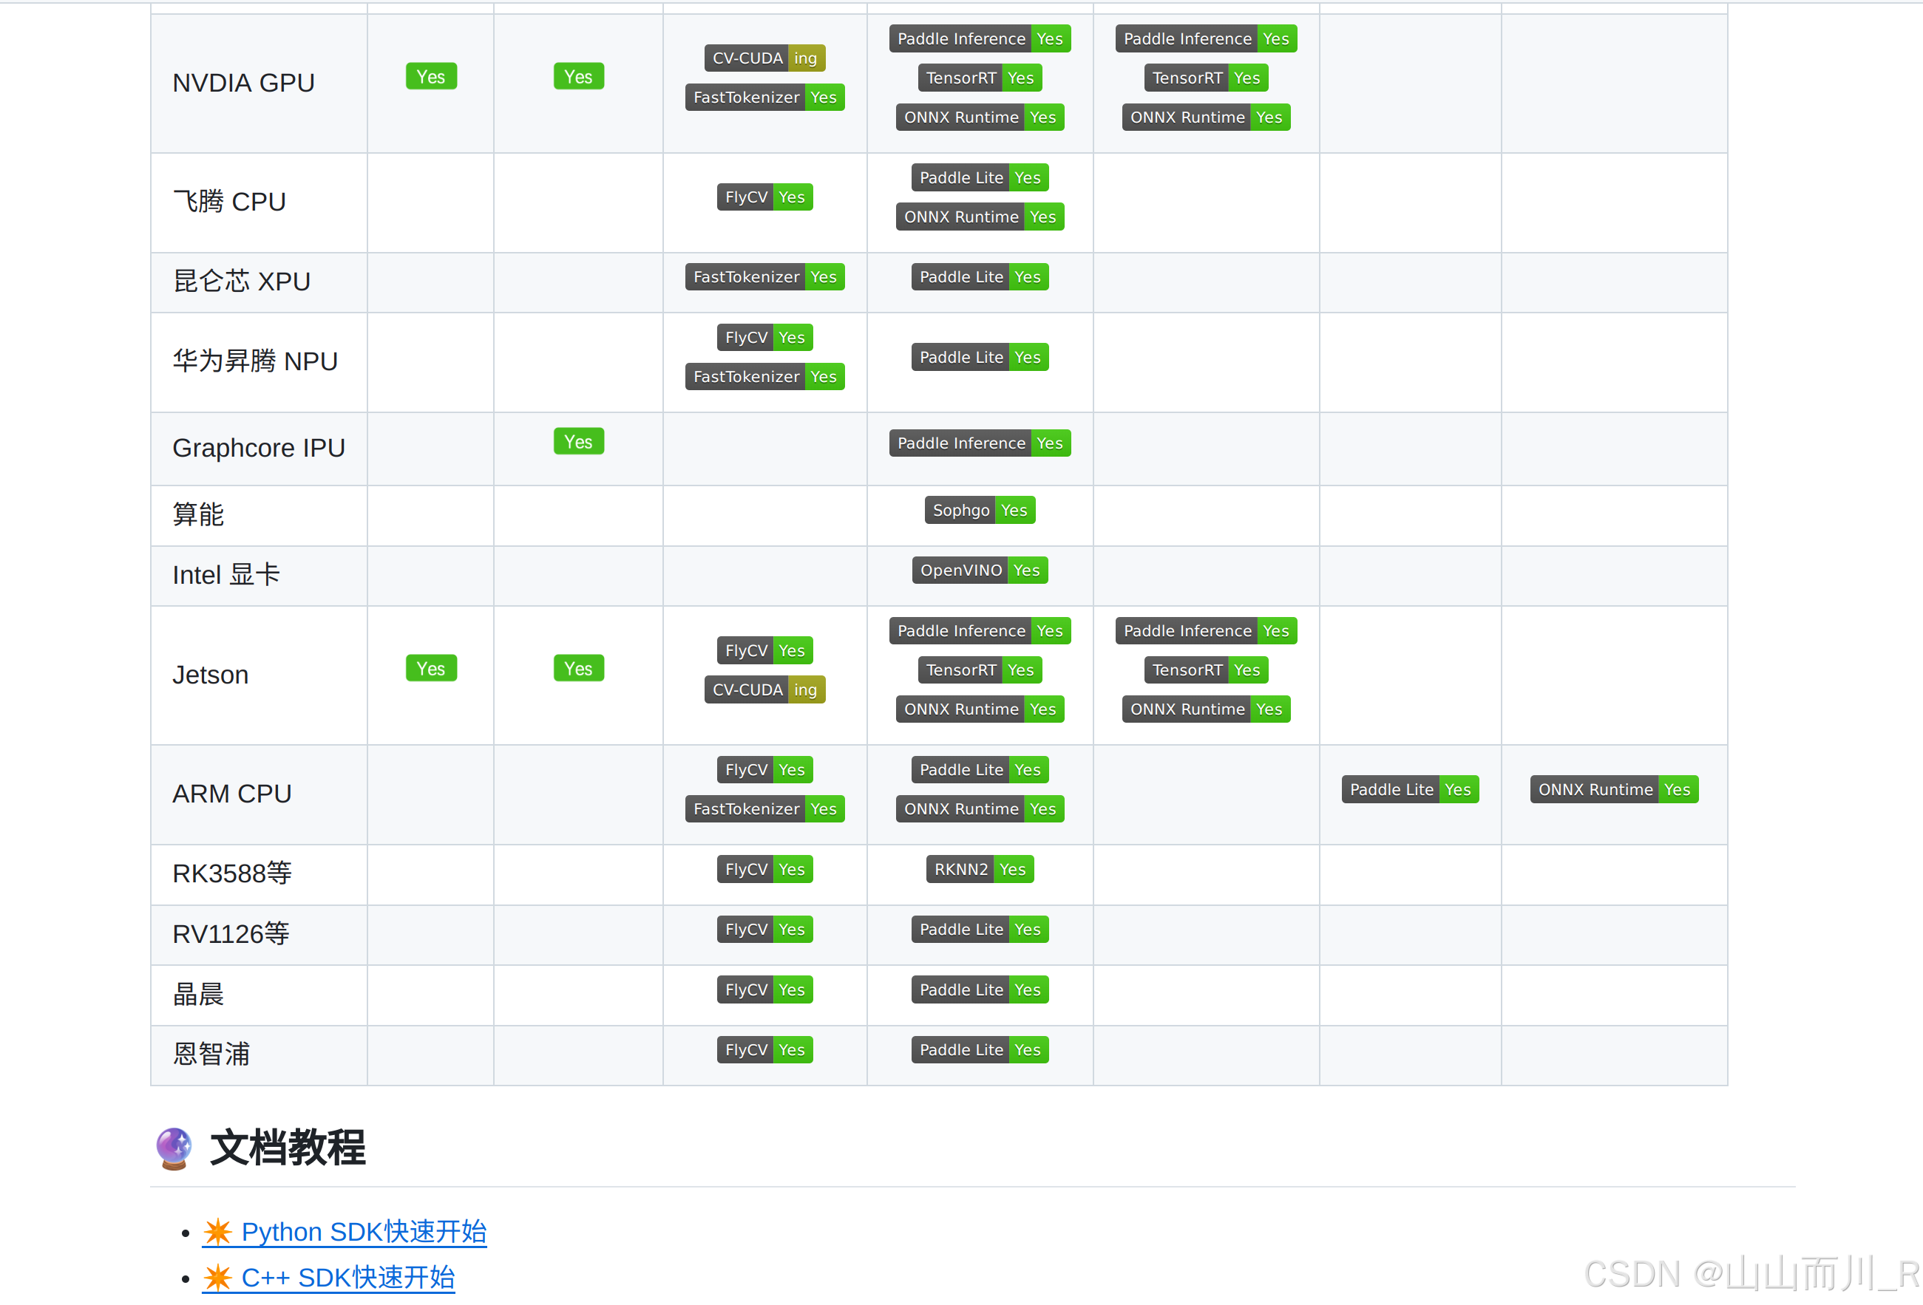Screen dimensions: 1923x1305
Task: Select the 飞腾 CPU row label
Action: coord(229,201)
